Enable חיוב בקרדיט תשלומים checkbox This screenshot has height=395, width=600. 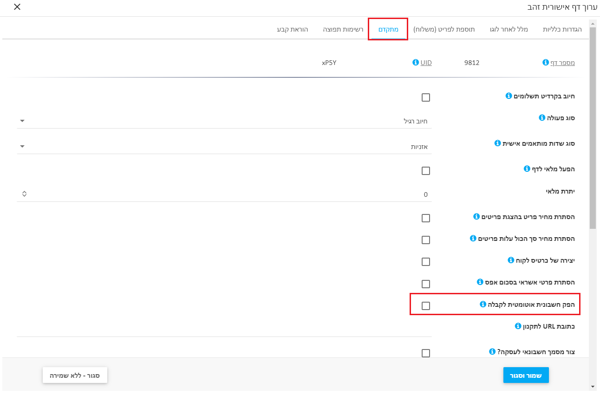click(x=426, y=97)
